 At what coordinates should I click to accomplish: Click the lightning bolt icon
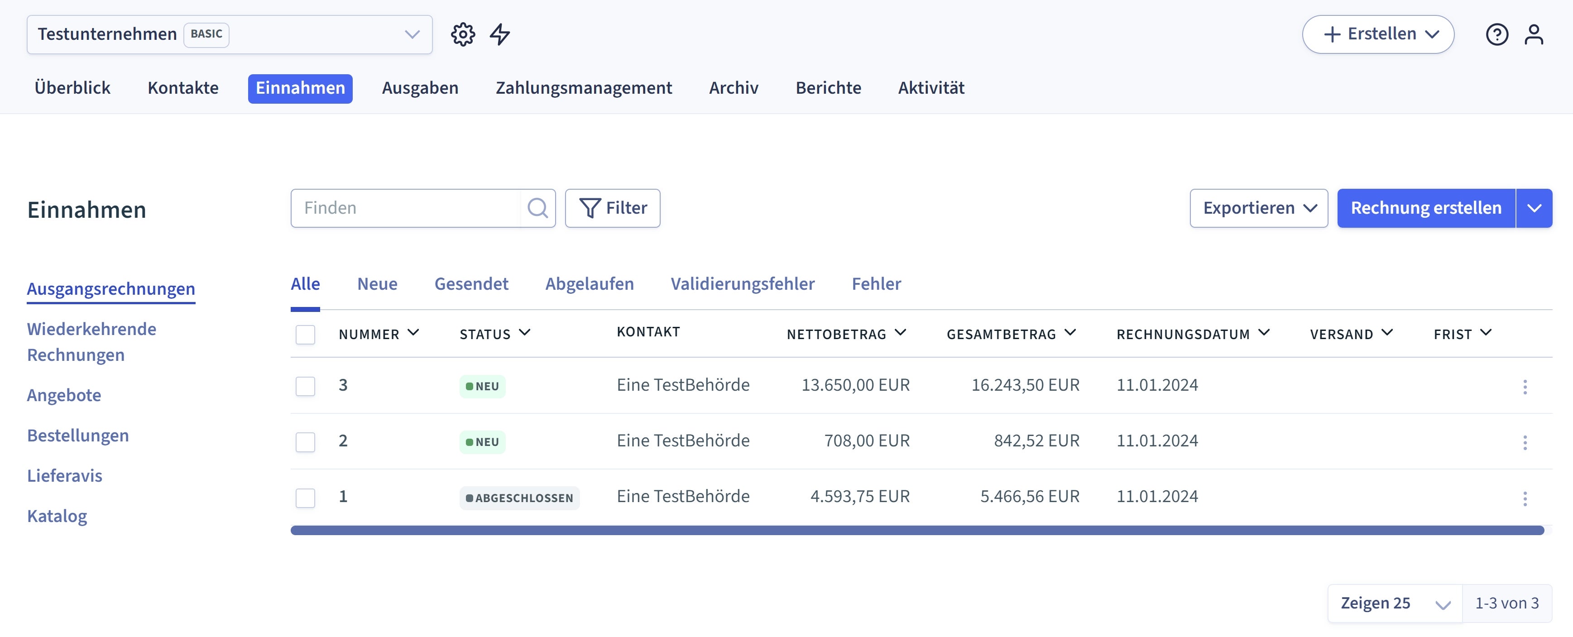[x=499, y=34]
